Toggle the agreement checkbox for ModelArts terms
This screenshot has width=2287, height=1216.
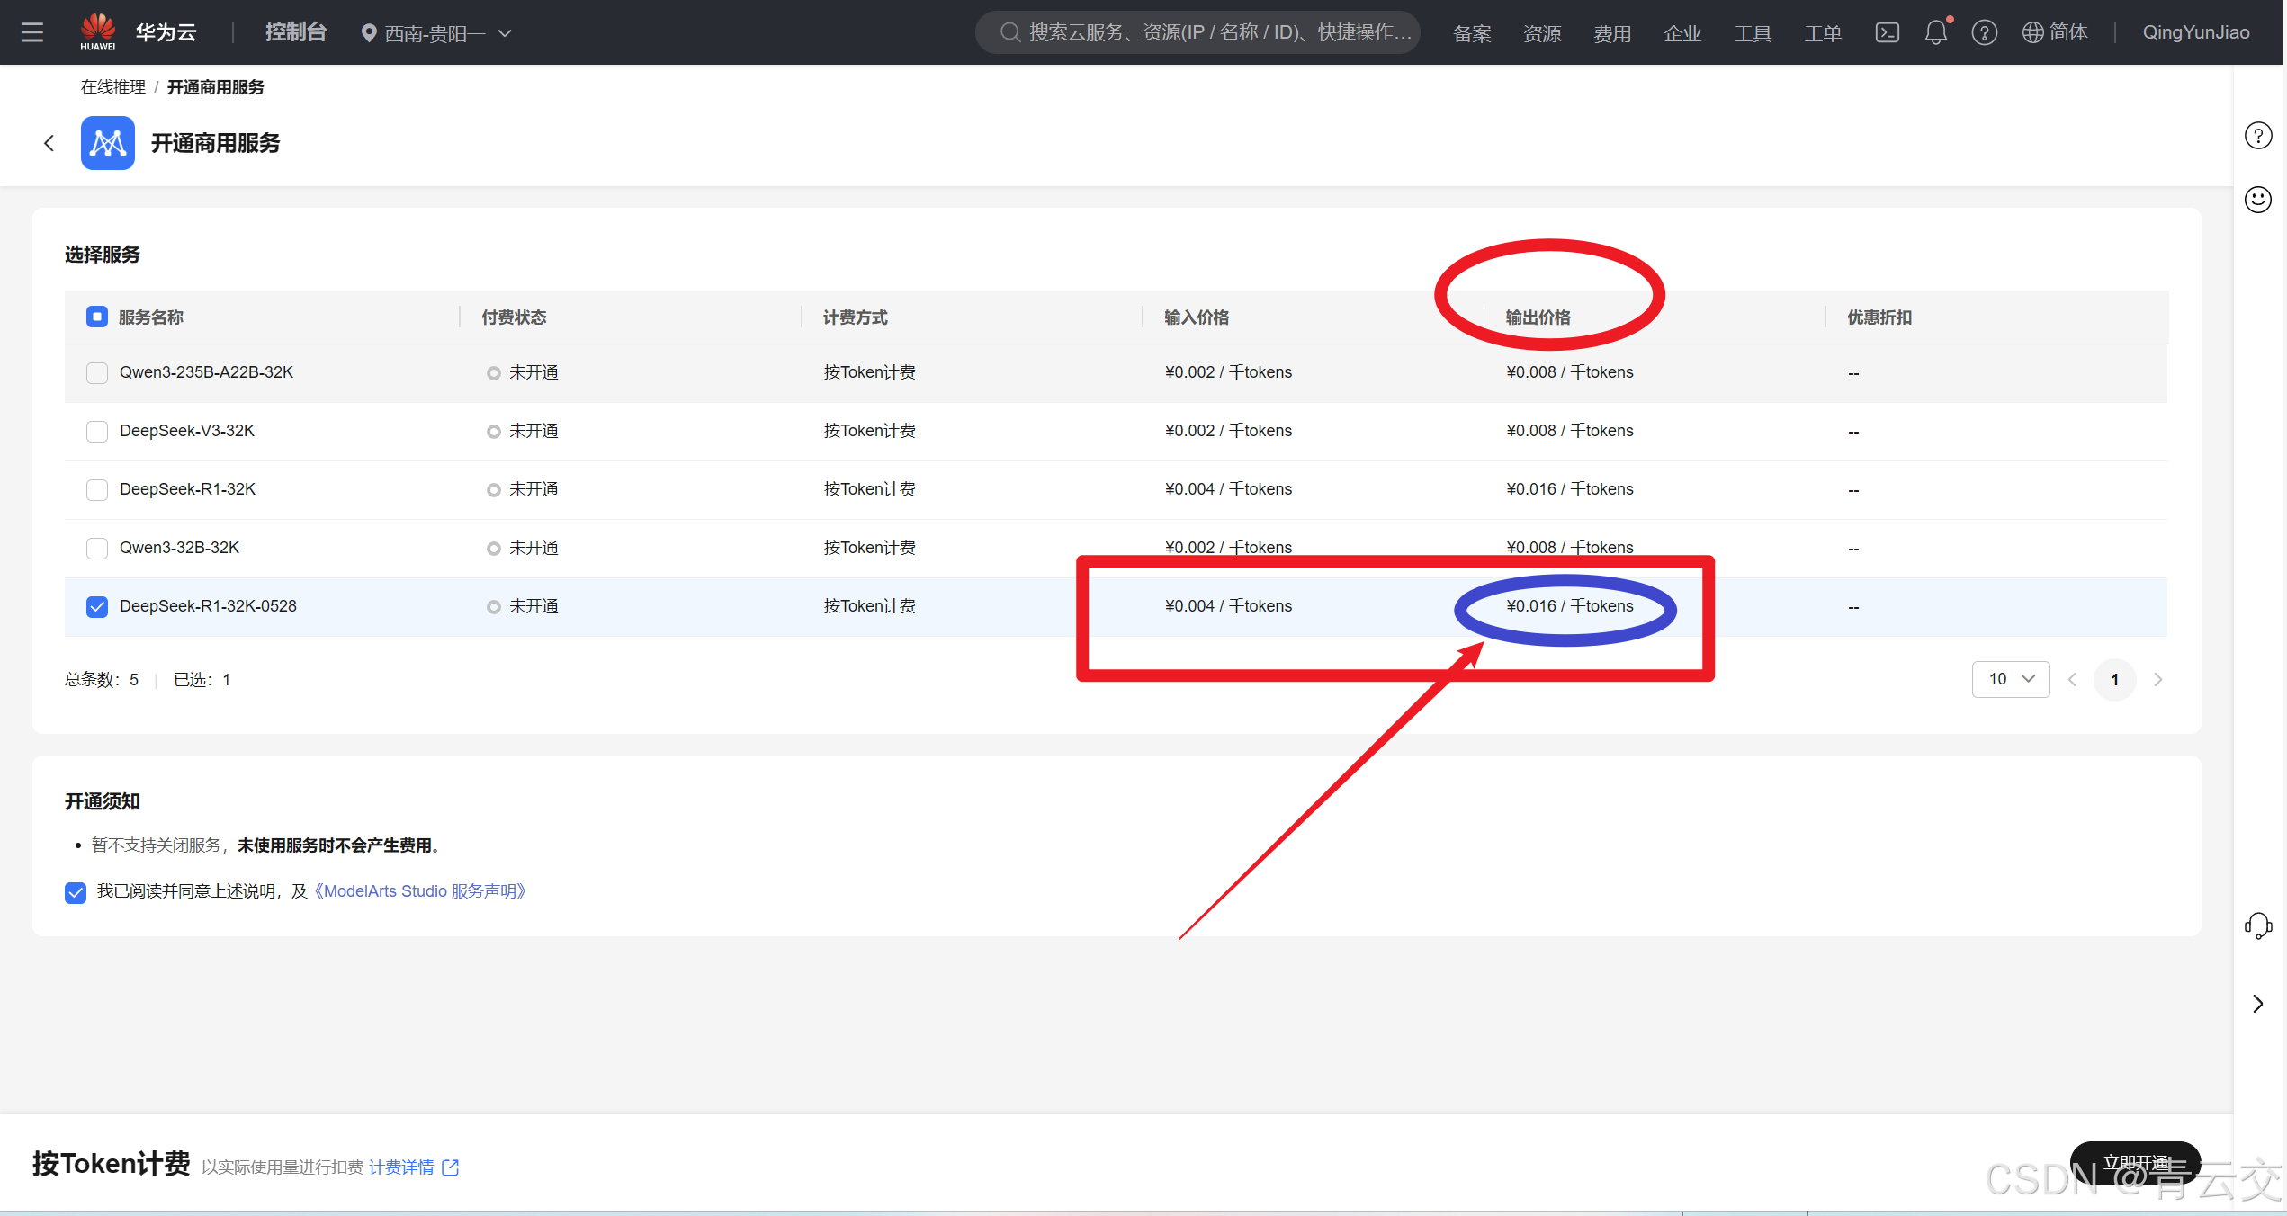(x=76, y=892)
